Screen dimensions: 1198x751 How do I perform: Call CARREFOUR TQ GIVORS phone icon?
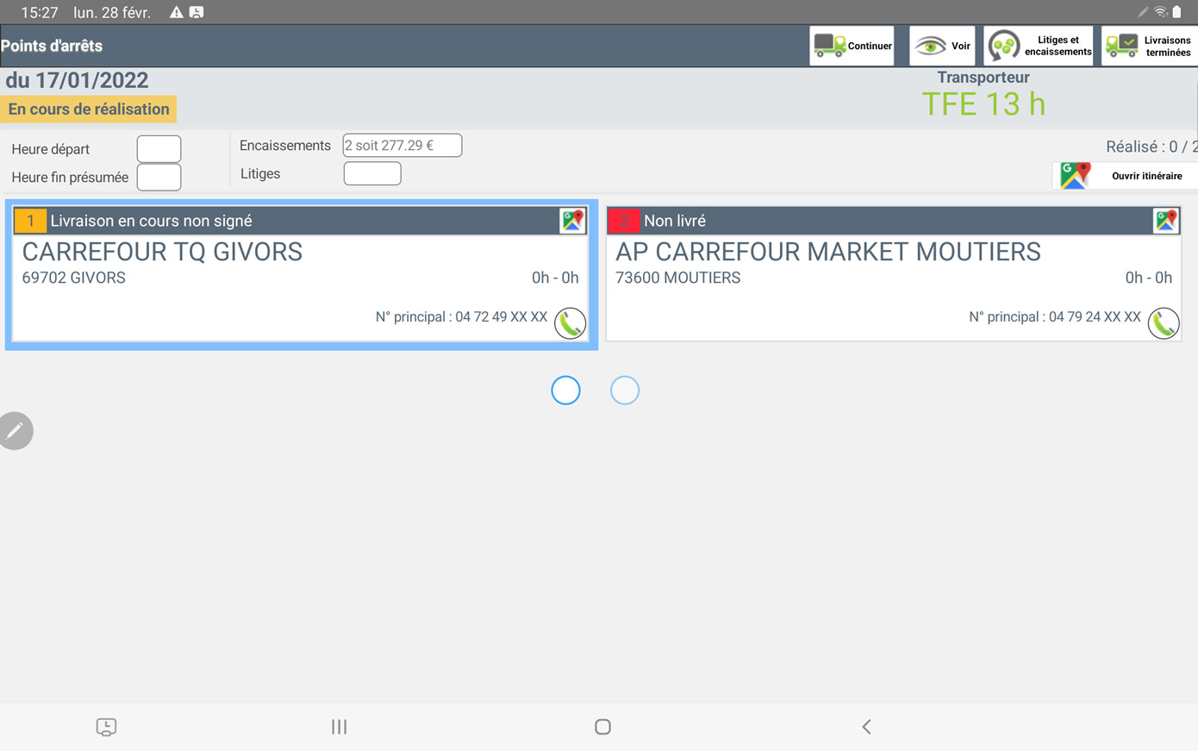pyautogui.click(x=570, y=323)
